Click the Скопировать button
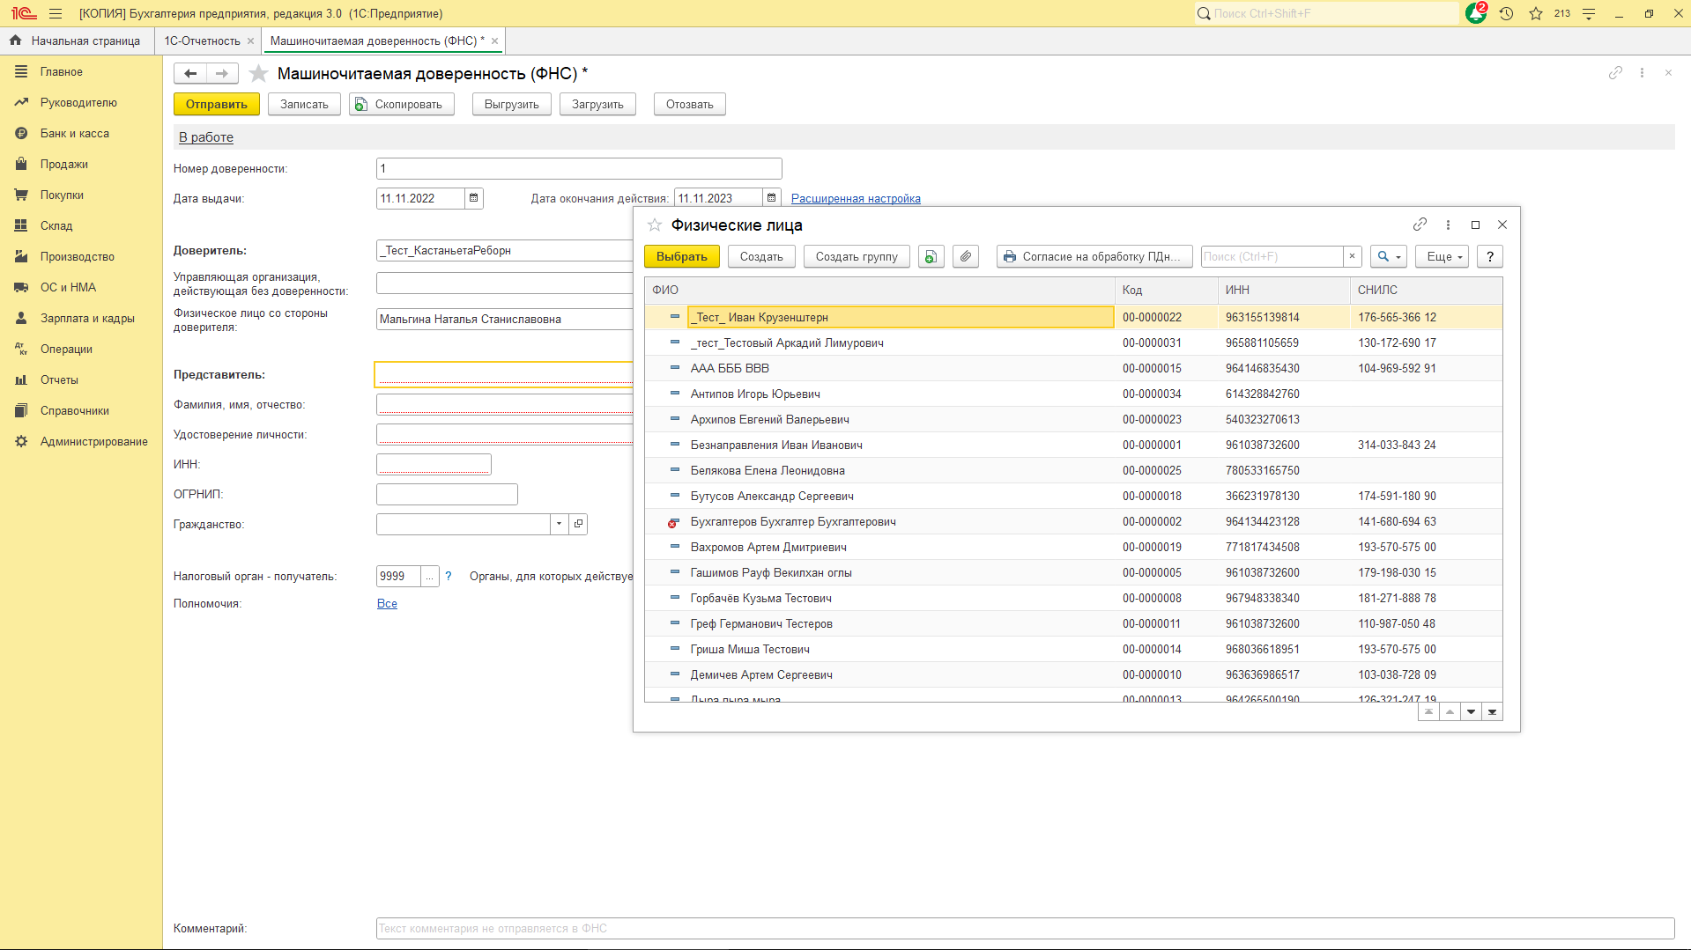The height and width of the screenshot is (950, 1691). [402, 104]
